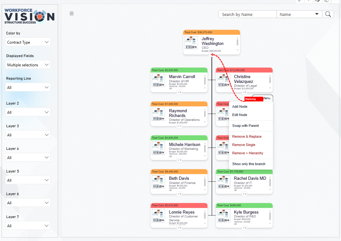
Task: Open the Layer 6 dropdown
Action: 28,203
